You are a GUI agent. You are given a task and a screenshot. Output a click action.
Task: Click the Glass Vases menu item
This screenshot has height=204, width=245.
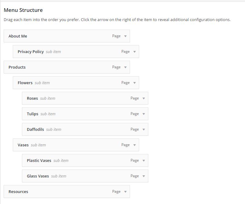[x=85, y=176]
